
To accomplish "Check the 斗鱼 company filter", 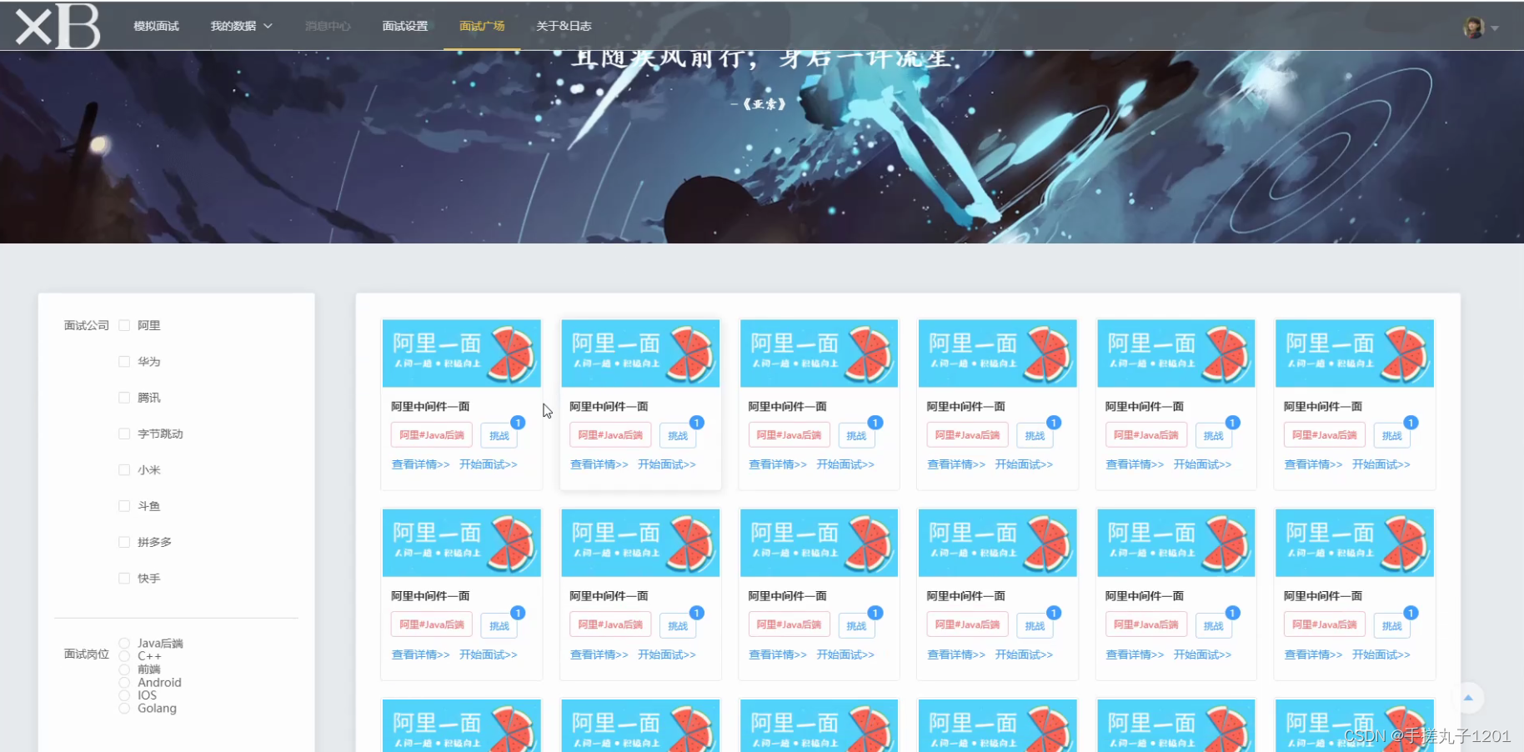I will point(124,506).
